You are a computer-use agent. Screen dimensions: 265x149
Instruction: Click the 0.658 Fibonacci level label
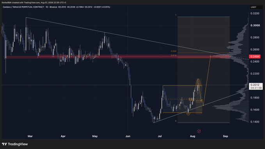pyautogui.click(x=174, y=51)
